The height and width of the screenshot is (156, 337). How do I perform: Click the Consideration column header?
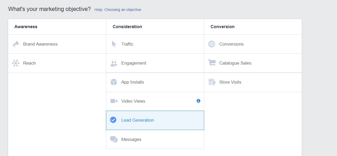coord(127,27)
